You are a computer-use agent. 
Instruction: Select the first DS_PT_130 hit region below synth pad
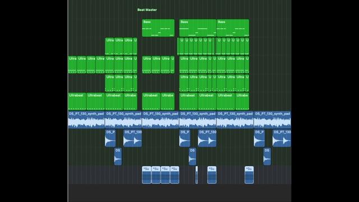click(132, 139)
